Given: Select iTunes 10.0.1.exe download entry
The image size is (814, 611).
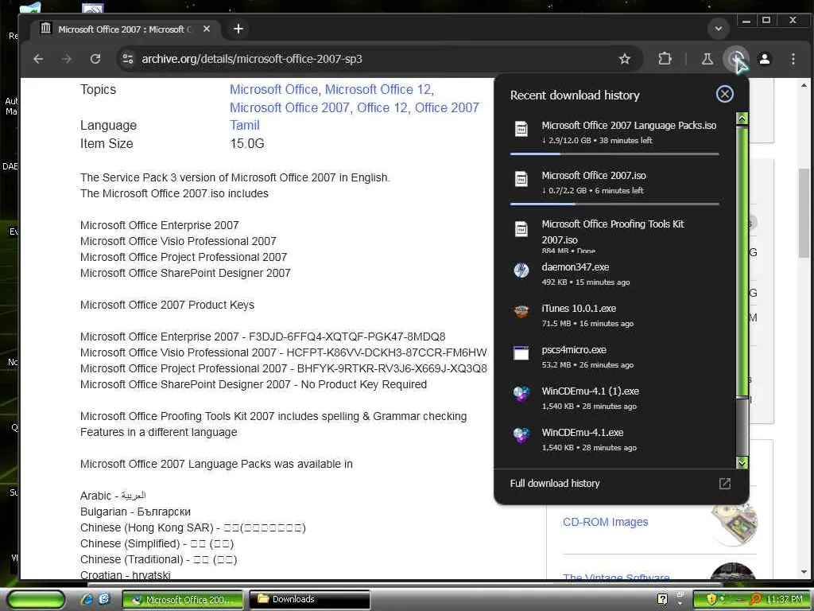Looking at the screenshot, I should [614, 315].
